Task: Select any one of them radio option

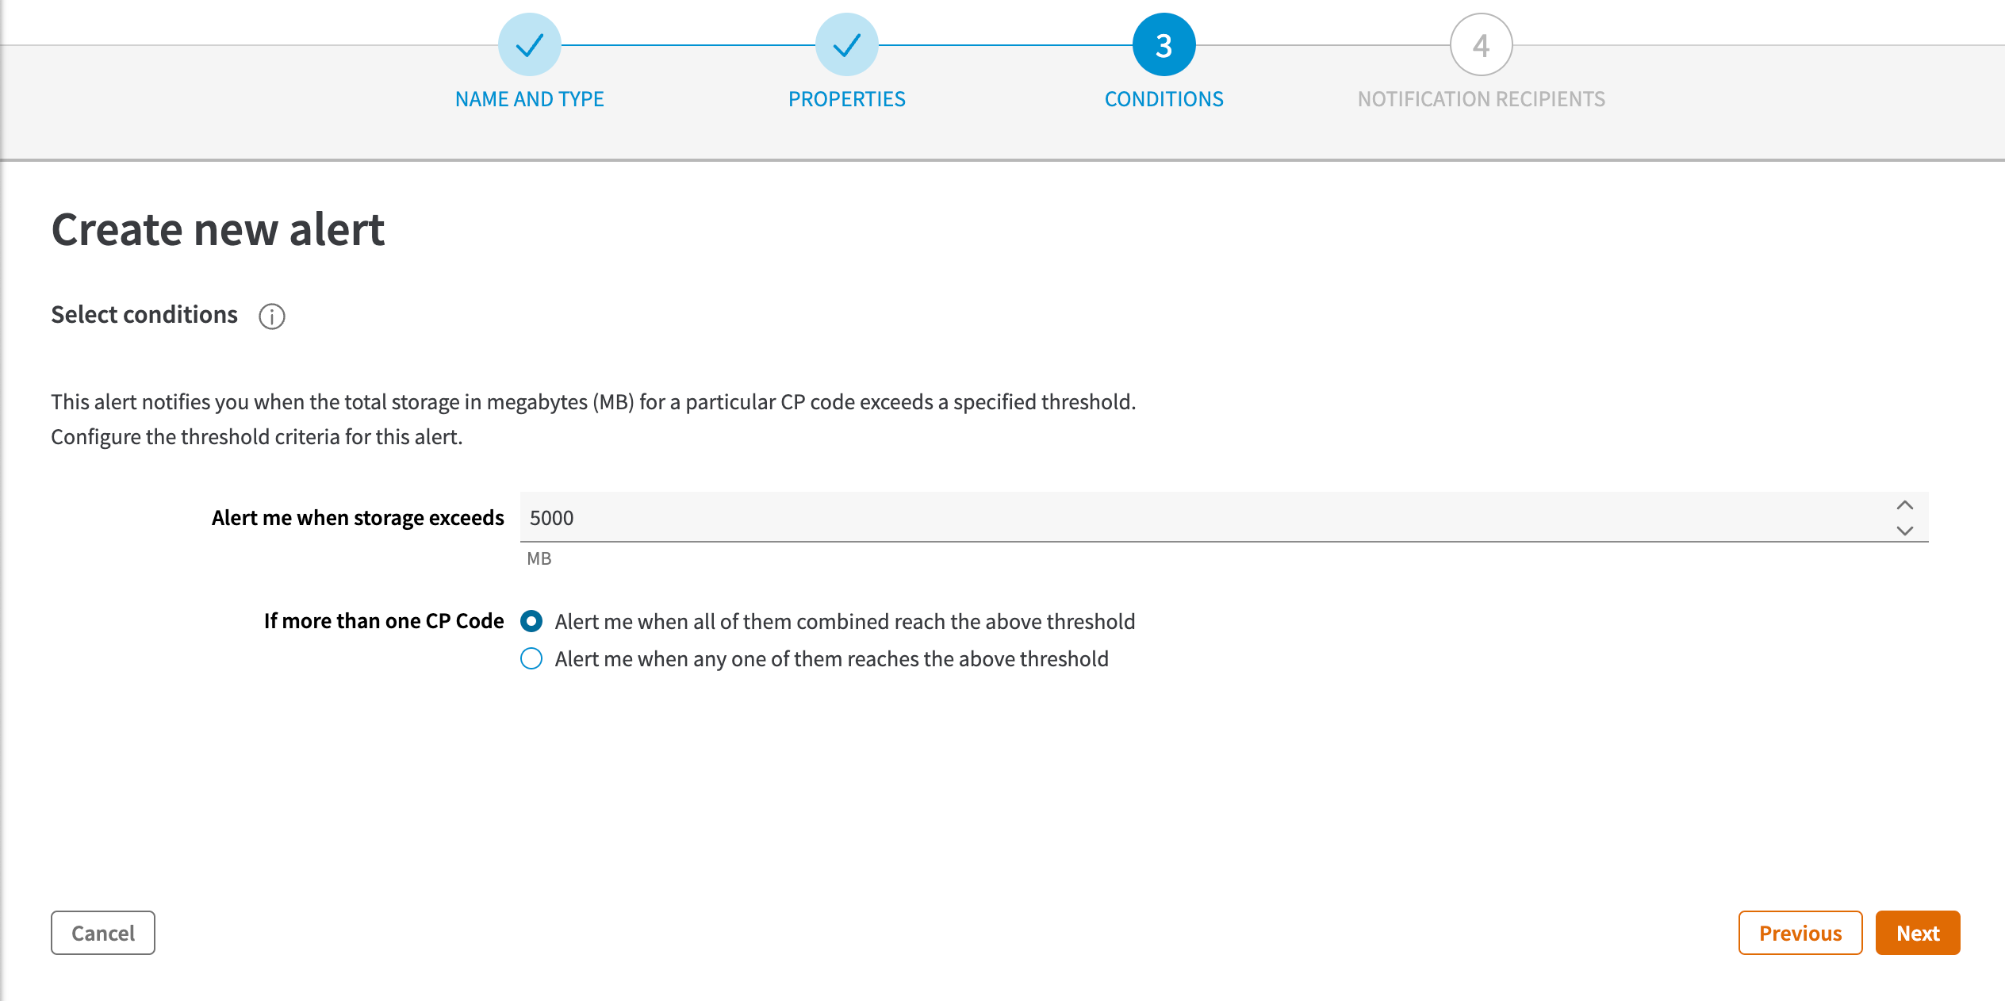Action: point(531,658)
